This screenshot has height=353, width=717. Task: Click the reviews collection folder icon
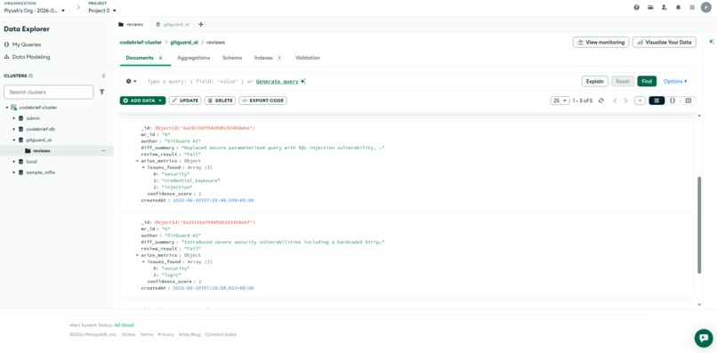pyautogui.click(x=28, y=151)
